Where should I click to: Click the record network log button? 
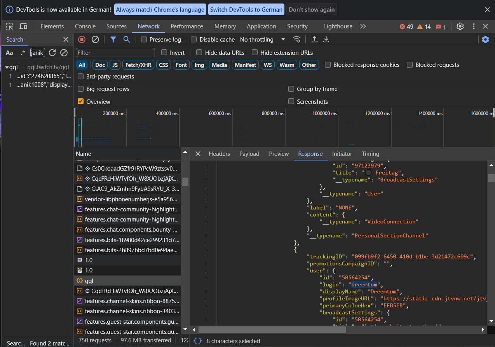point(82,39)
